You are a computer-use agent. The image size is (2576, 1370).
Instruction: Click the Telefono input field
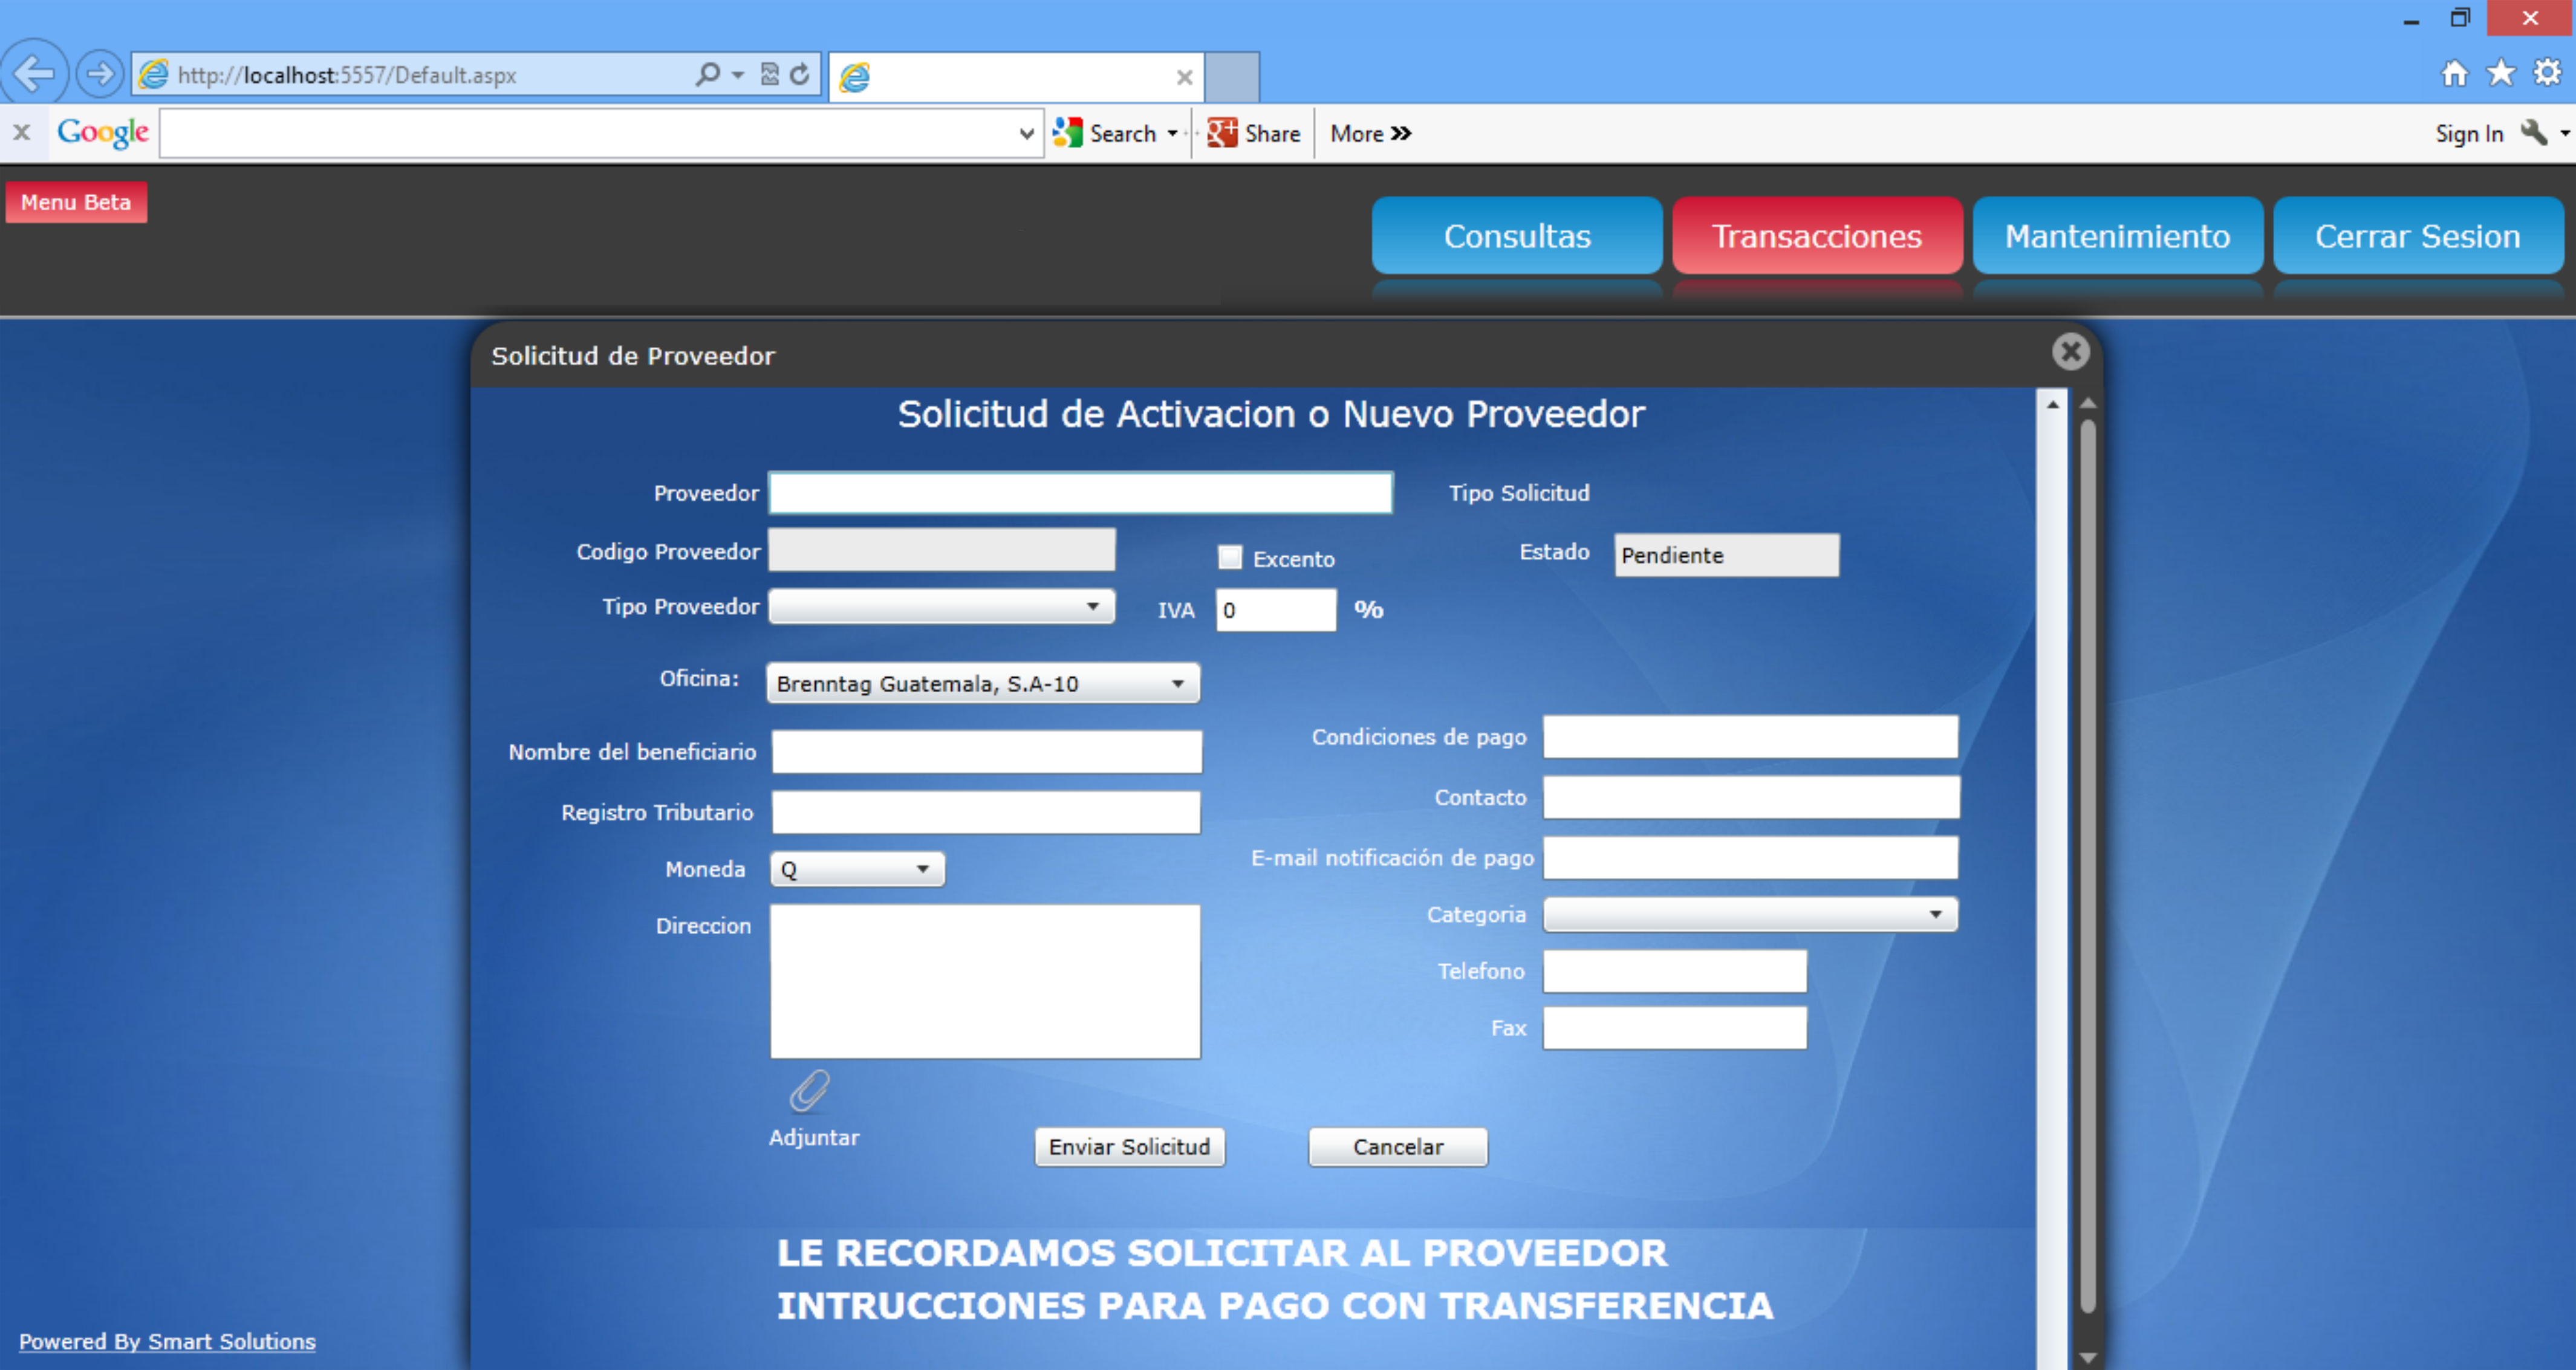pos(1675,971)
